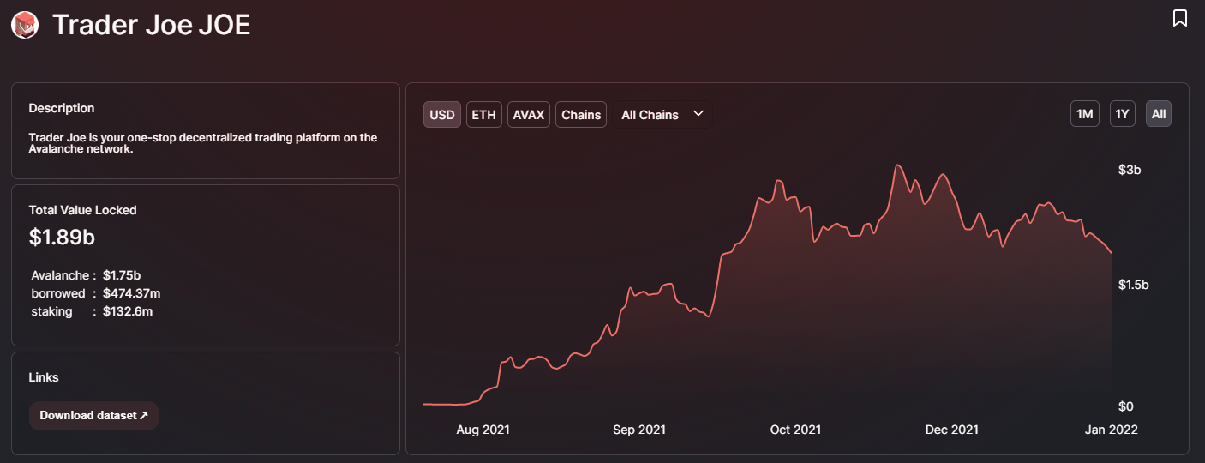Click the Avalanche $1.75b value

(122, 275)
